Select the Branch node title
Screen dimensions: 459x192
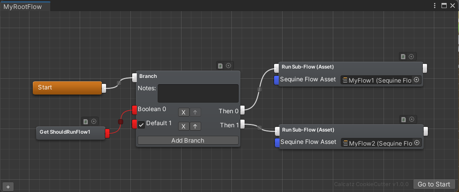click(x=148, y=76)
